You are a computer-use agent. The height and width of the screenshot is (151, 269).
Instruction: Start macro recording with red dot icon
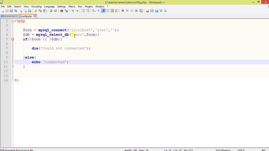point(123,11)
